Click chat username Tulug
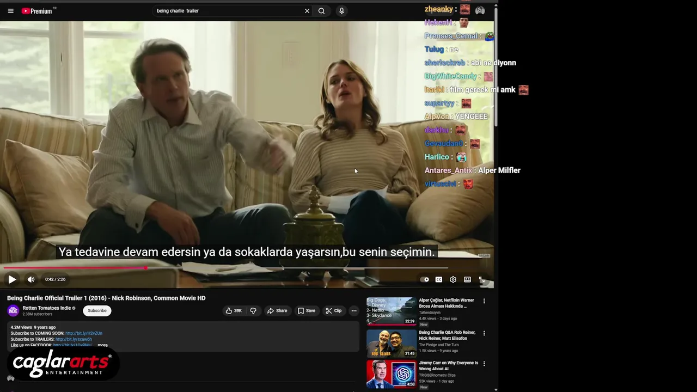 tap(434, 49)
